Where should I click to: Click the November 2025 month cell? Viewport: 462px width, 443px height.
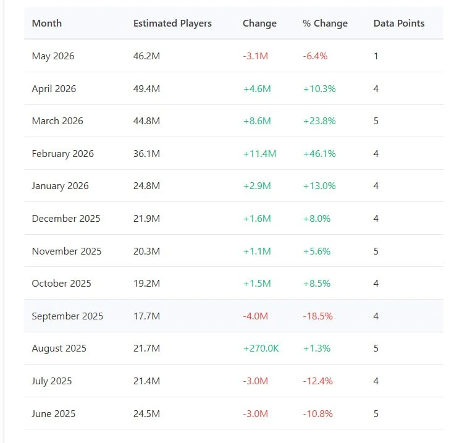(67, 251)
